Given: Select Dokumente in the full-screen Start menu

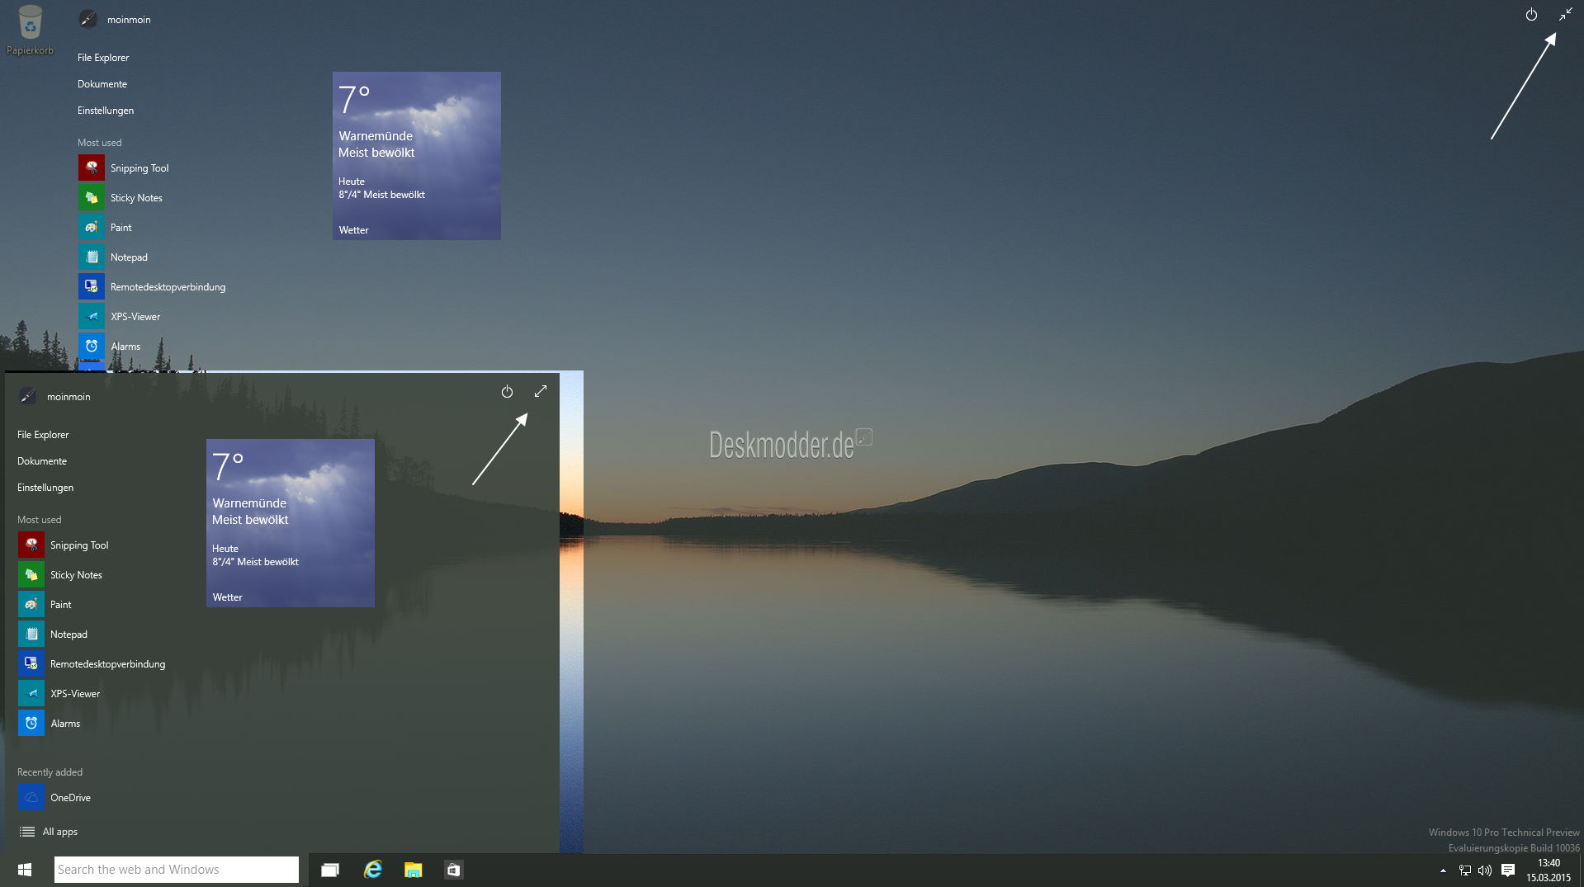Looking at the screenshot, I should 102,84.
